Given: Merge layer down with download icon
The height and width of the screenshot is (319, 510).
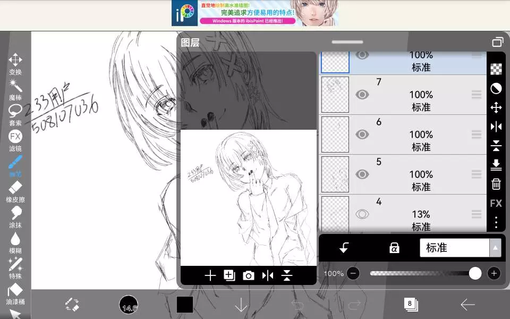Looking at the screenshot, I should [x=496, y=165].
